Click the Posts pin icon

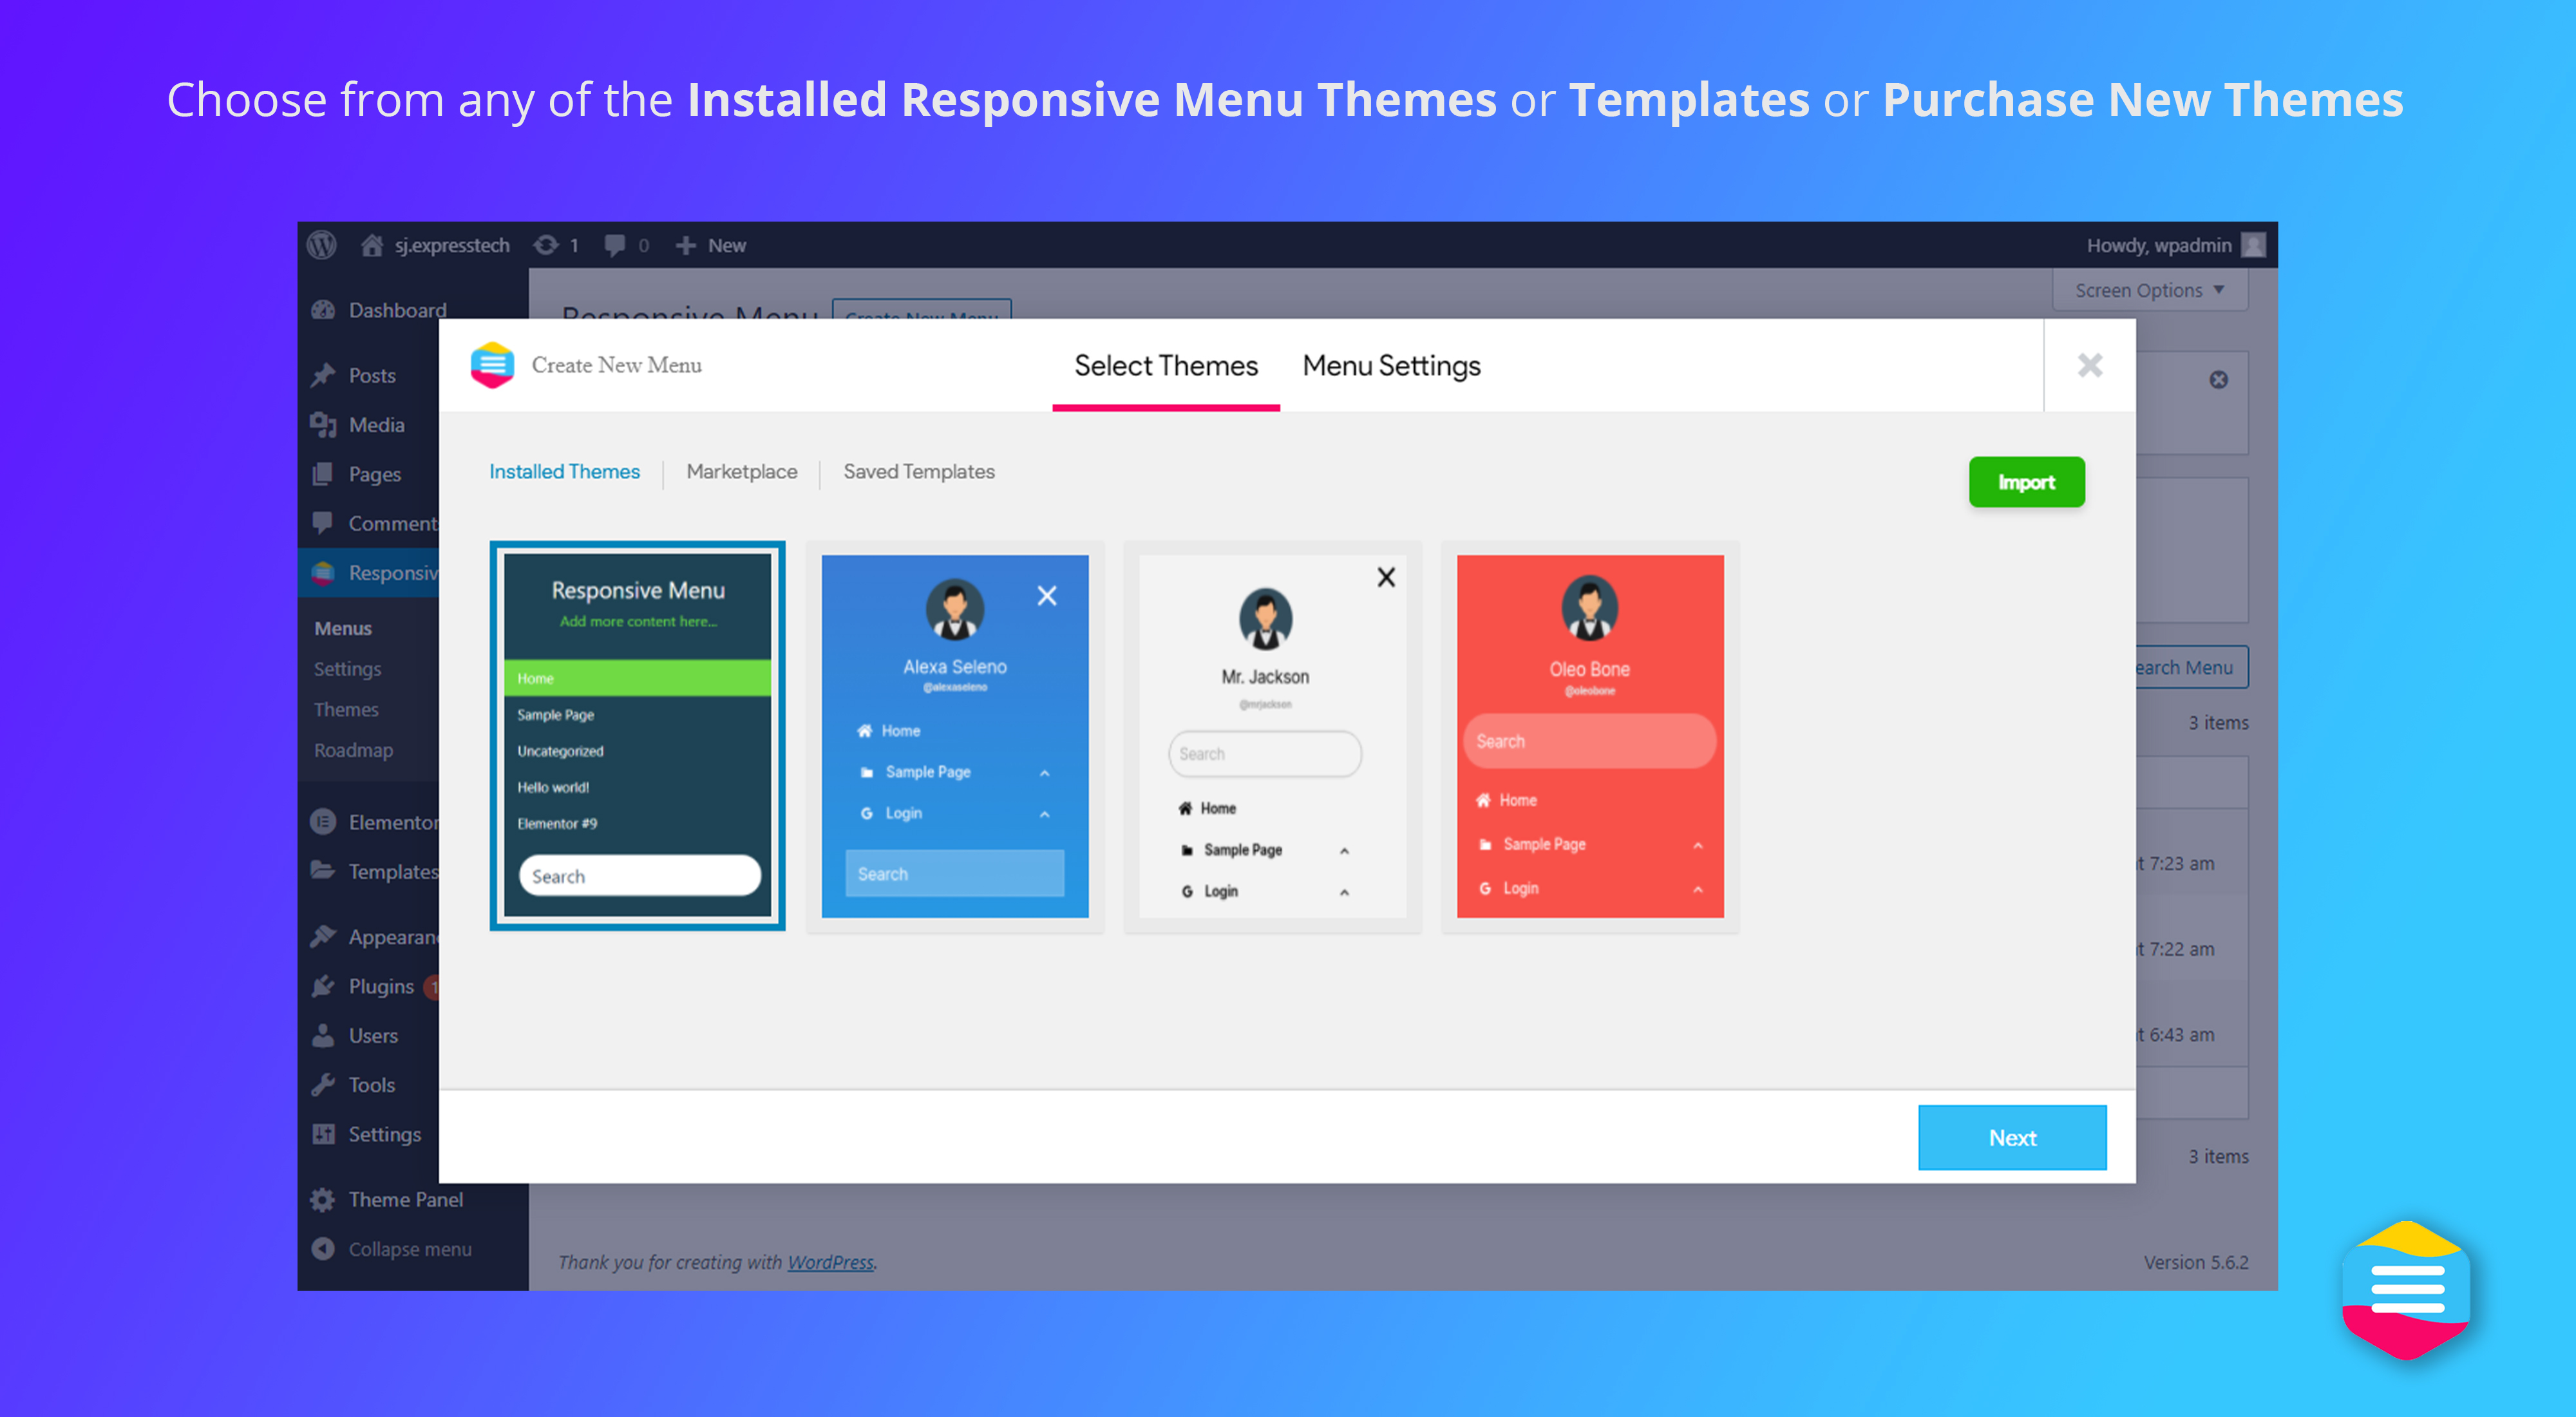(323, 375)
